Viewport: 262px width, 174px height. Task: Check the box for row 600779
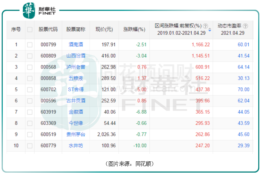point(30,146)
